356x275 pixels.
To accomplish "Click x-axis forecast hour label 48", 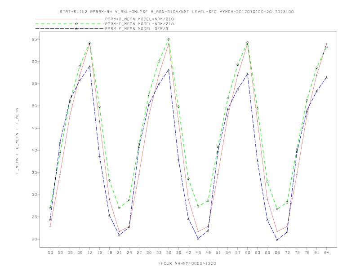I will pos(208,253).
